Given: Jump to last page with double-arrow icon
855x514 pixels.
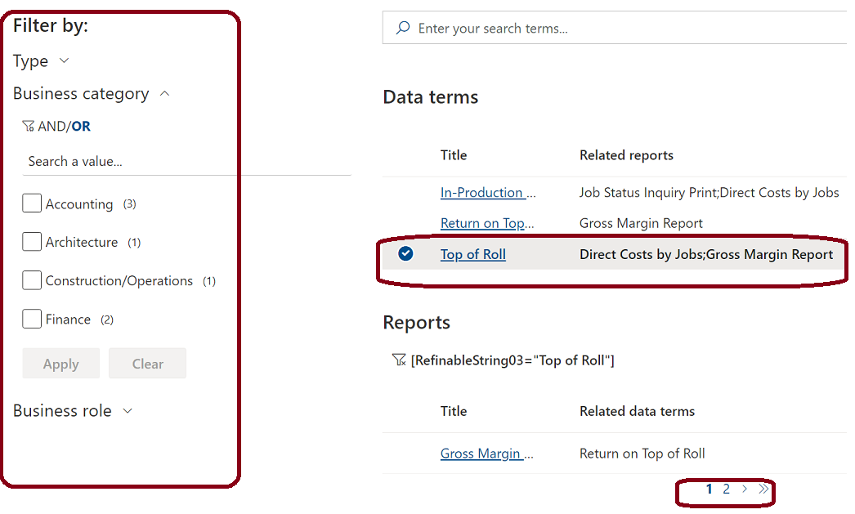Looking at the screenshot, I should (762, 489).
